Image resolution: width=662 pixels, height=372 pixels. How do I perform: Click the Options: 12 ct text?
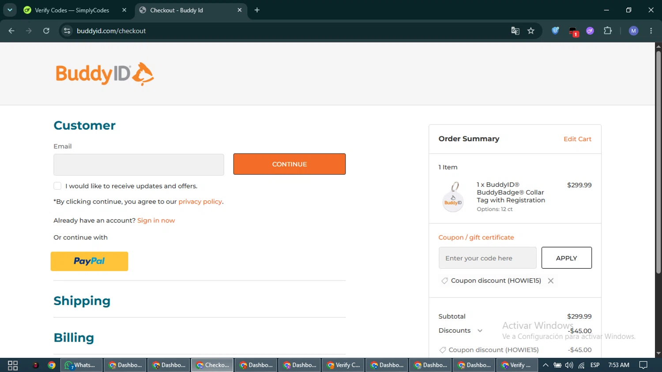(495, 209)
